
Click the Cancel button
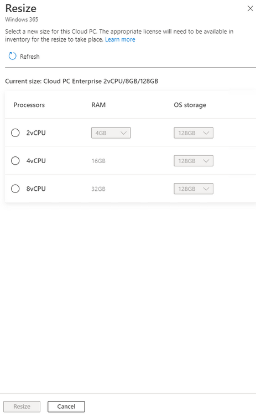point(66,407)
